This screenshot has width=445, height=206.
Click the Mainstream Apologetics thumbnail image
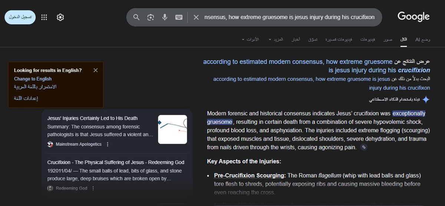click(172, 129)
